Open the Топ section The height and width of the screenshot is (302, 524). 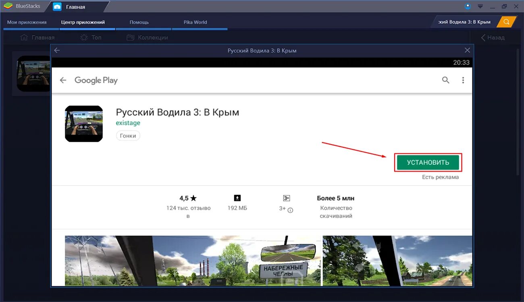click(91, 37)
